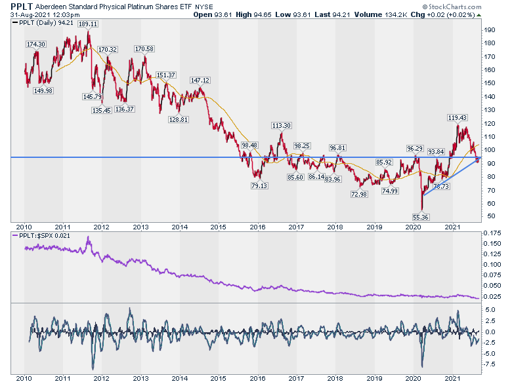Click the 2011 label on upper time axis
The height and width of the screenshot is (384, 512).
pyautogui.click(x=63, y=227)
